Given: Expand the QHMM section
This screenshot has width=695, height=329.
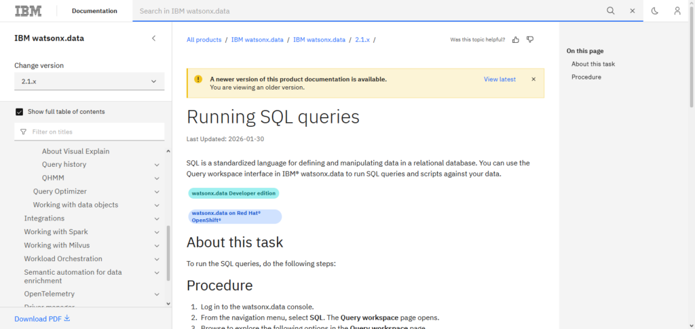Looking at the screenshot, I should (x=157, y=178).
